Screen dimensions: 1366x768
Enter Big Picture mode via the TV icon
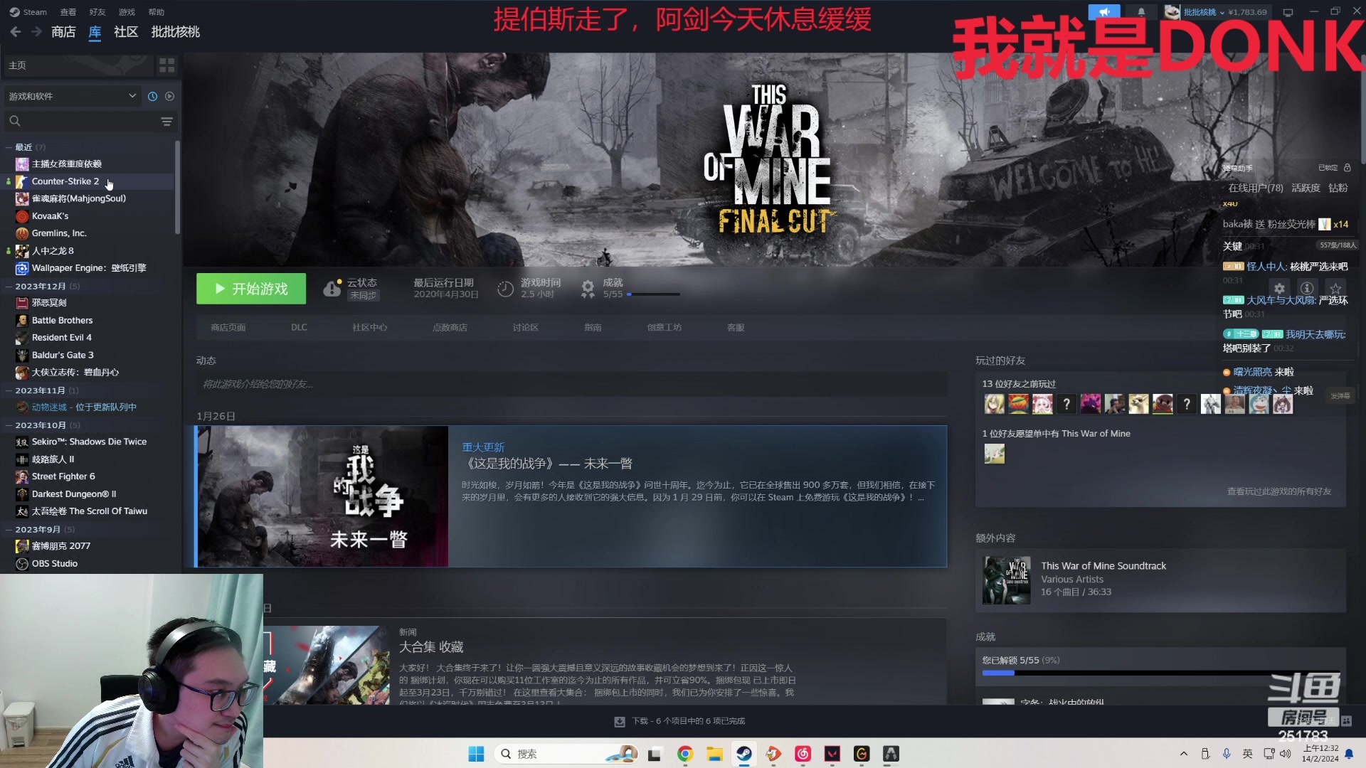1288,12
